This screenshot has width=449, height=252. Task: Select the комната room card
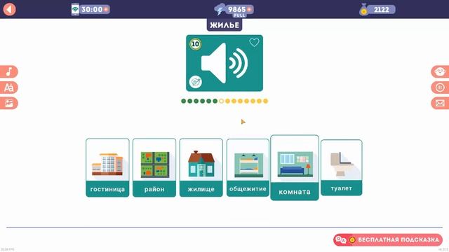click(x=295, y=168)
